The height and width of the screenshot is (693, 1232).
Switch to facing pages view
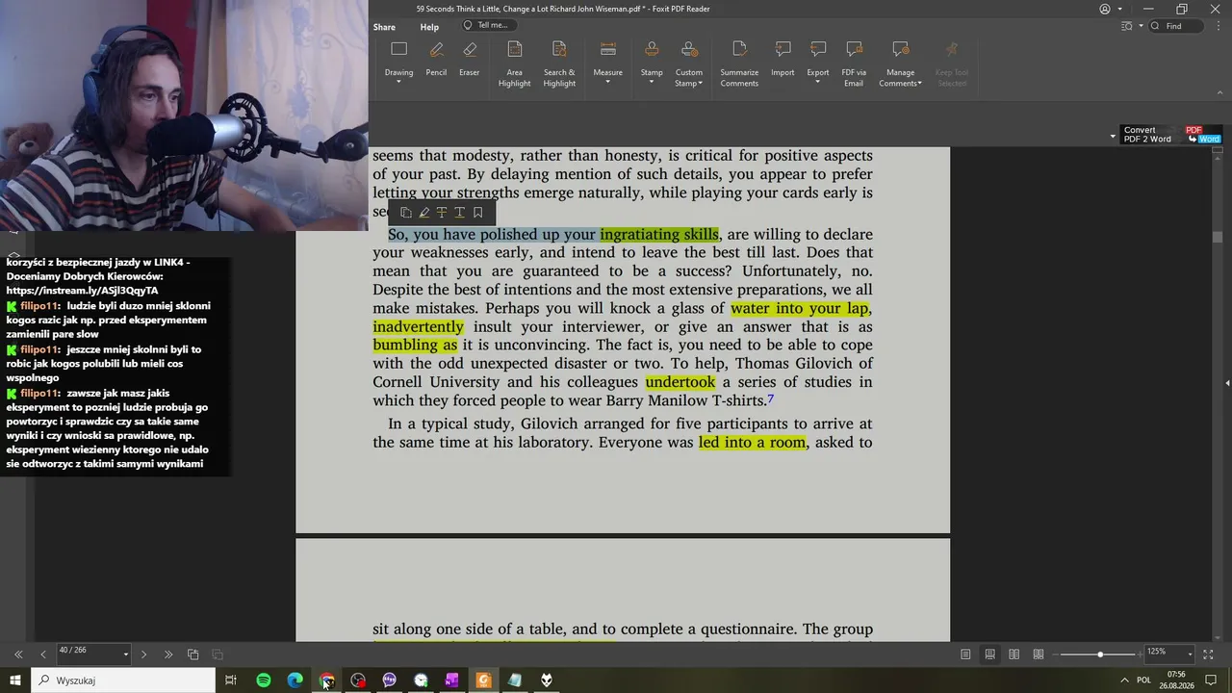coord(1014,654)
